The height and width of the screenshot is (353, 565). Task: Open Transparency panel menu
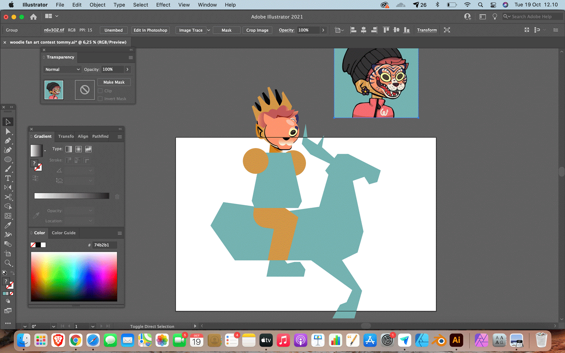[x=131, y=58]
